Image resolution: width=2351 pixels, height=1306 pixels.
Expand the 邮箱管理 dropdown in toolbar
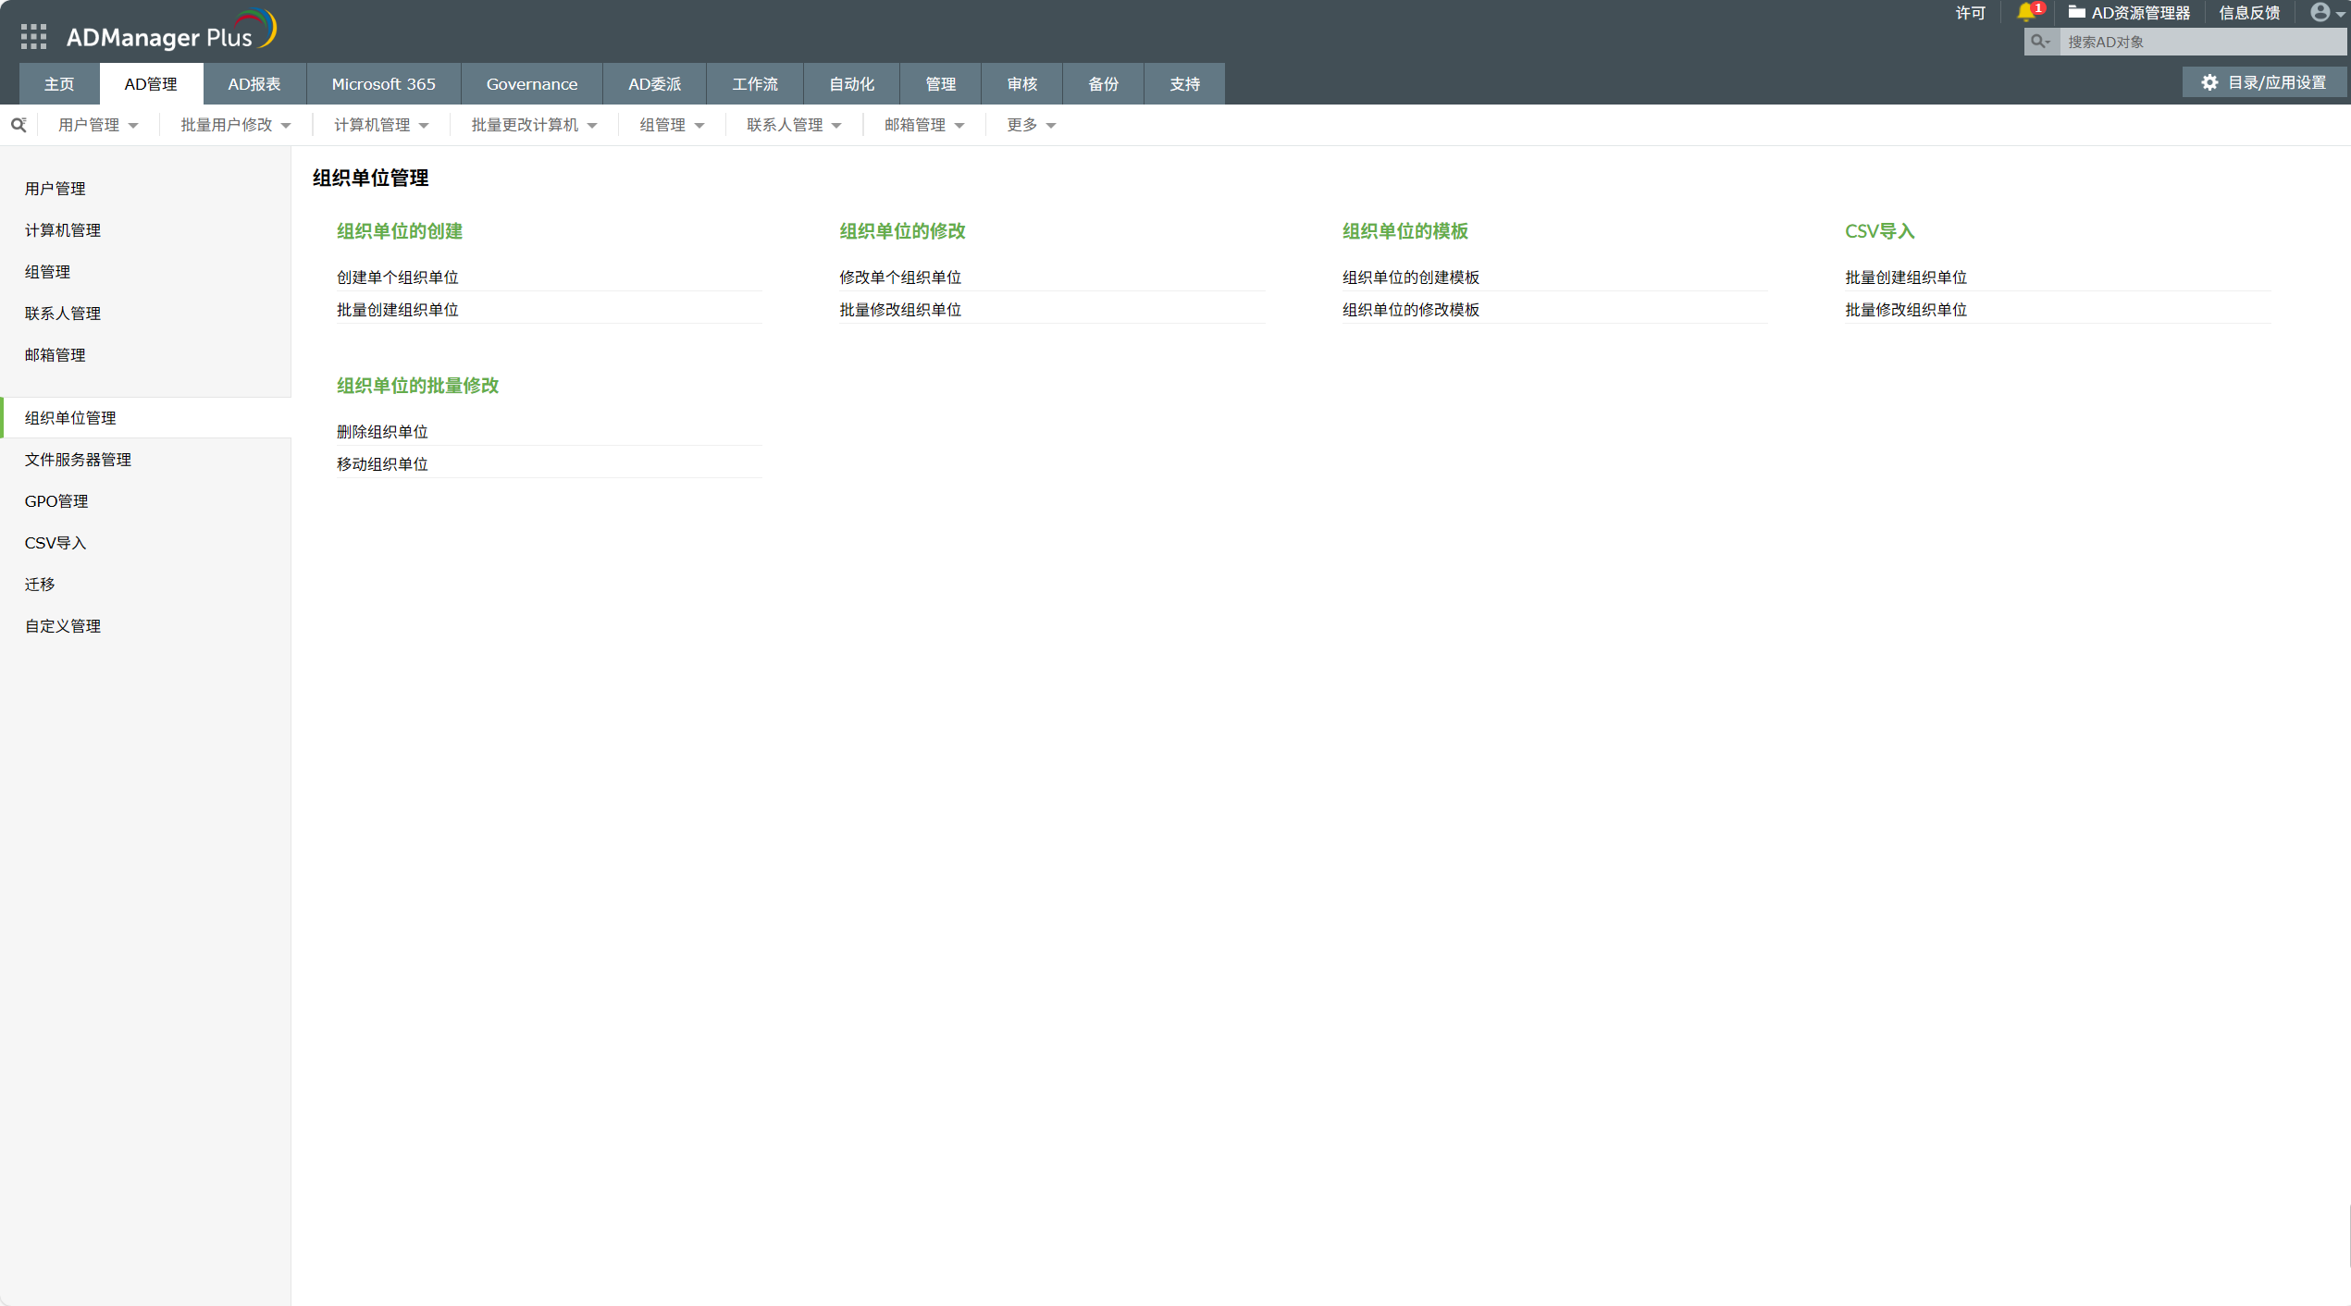pos(923,125)
